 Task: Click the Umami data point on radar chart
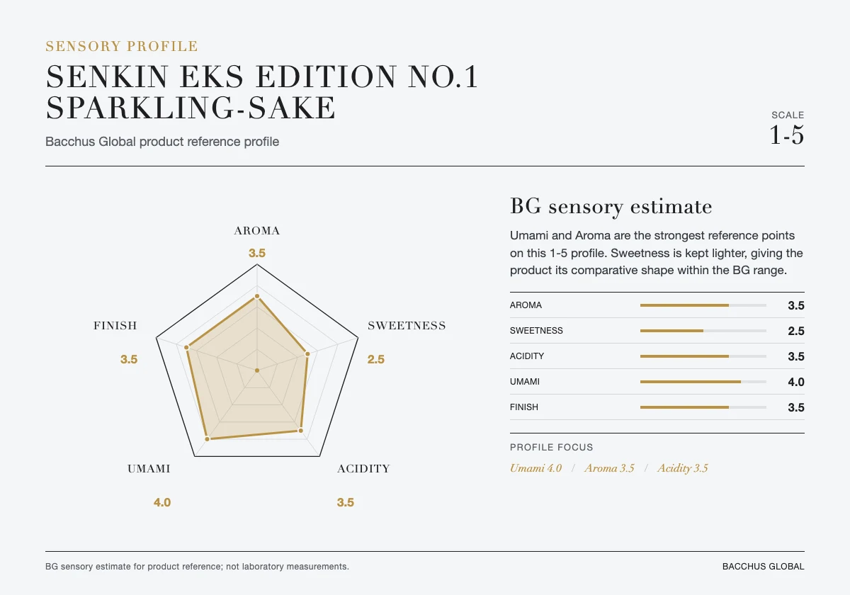pos(208,439)
